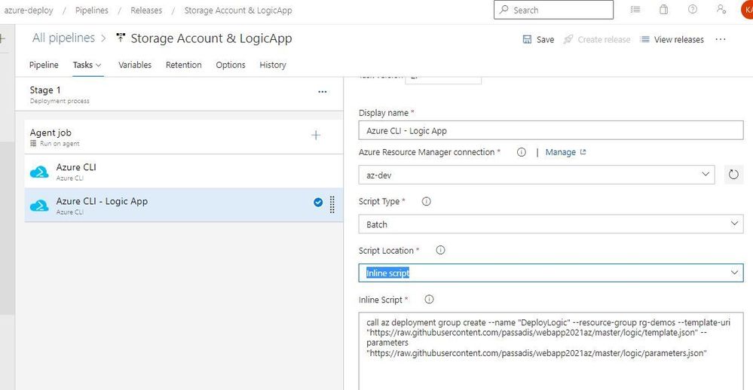The image size is (753, 390).
Task: Open user settings icon in header
Action: [x=721, y=9]
